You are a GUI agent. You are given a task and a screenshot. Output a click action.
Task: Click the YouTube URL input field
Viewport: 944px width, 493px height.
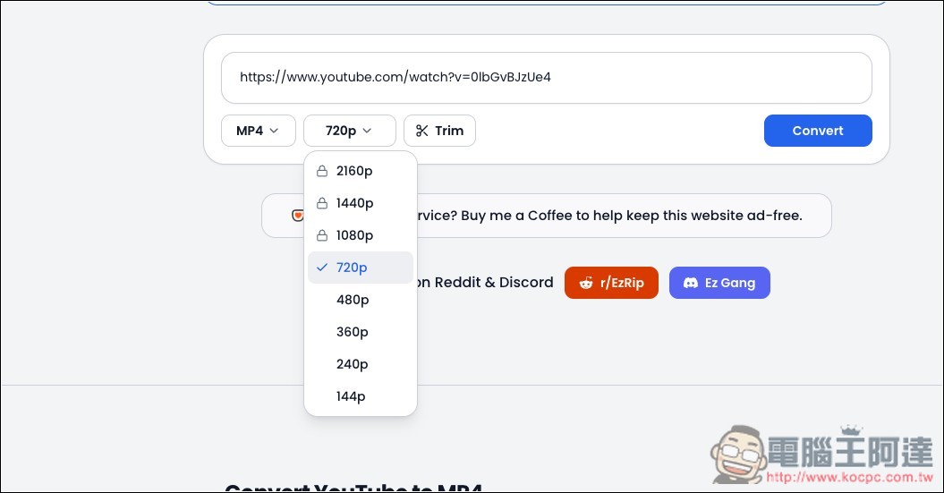(x=546, y=78)
